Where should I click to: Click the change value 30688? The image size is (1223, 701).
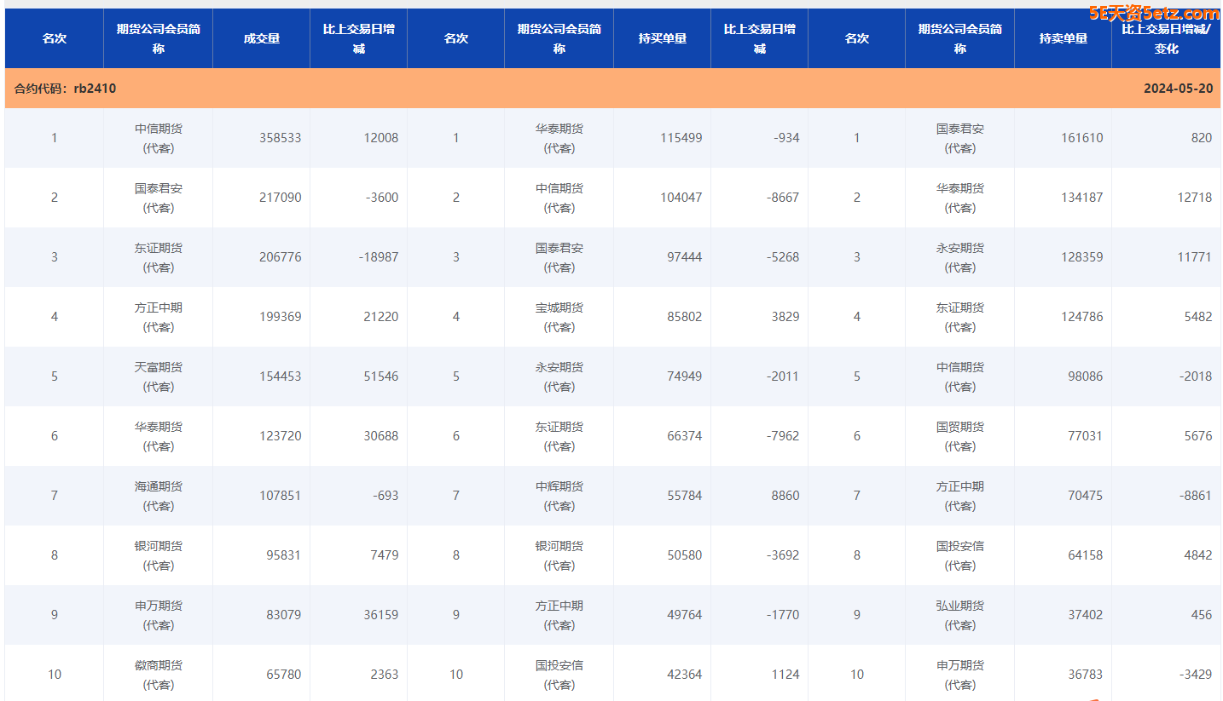pos(381,436)
